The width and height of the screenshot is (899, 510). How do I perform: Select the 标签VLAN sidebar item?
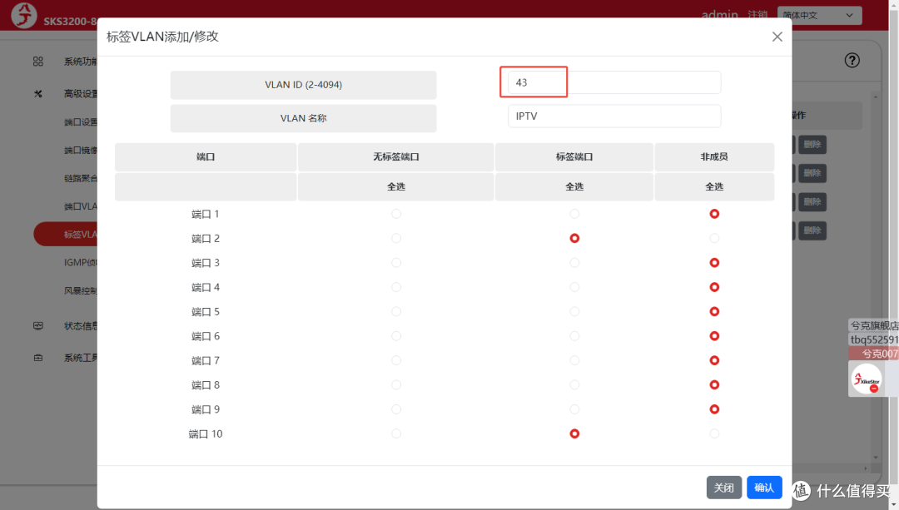pos(66,235)
